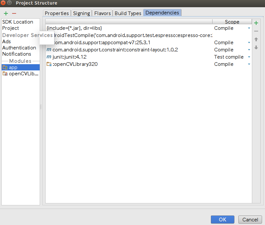Close the Project Structure window

pyautogui.click(x=3, y=3)
